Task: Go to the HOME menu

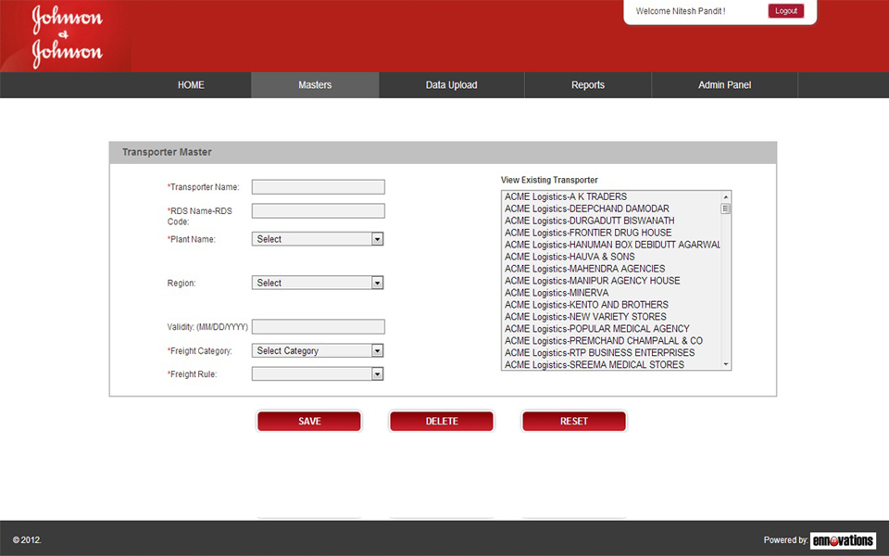Action: click(191, 85)
